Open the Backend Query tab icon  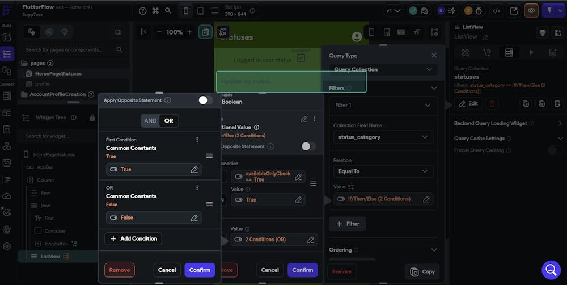[509, 52]
